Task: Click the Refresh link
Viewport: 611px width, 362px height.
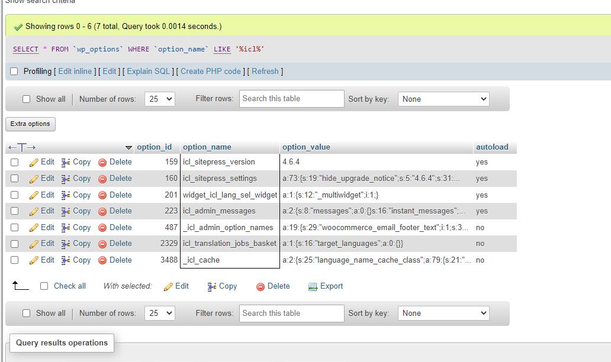Action: (265, 71)
